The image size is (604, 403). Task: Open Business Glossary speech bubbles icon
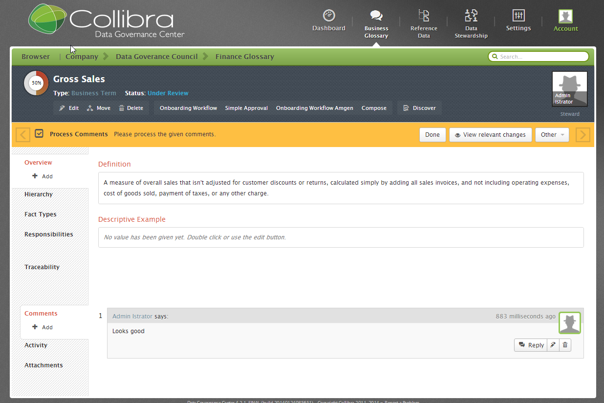pos(376,16)
